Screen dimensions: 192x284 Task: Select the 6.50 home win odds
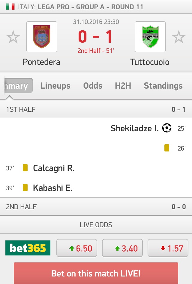77,248
